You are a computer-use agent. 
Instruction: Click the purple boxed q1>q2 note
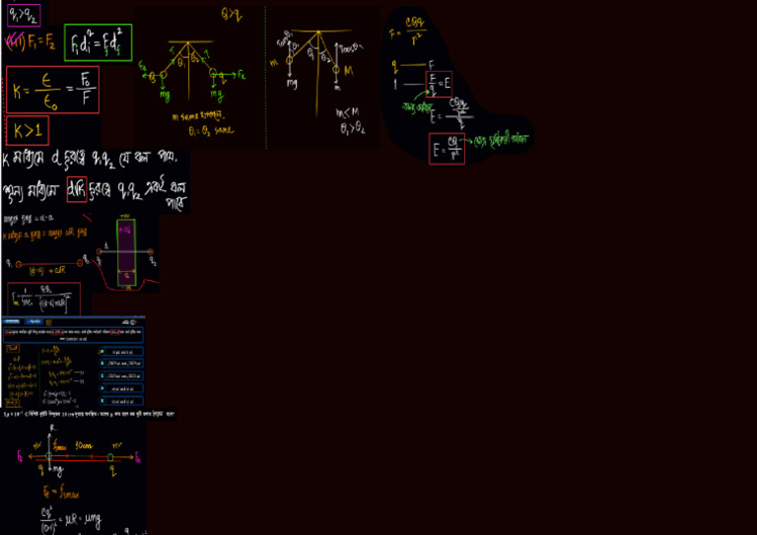[x=24, y=15]
